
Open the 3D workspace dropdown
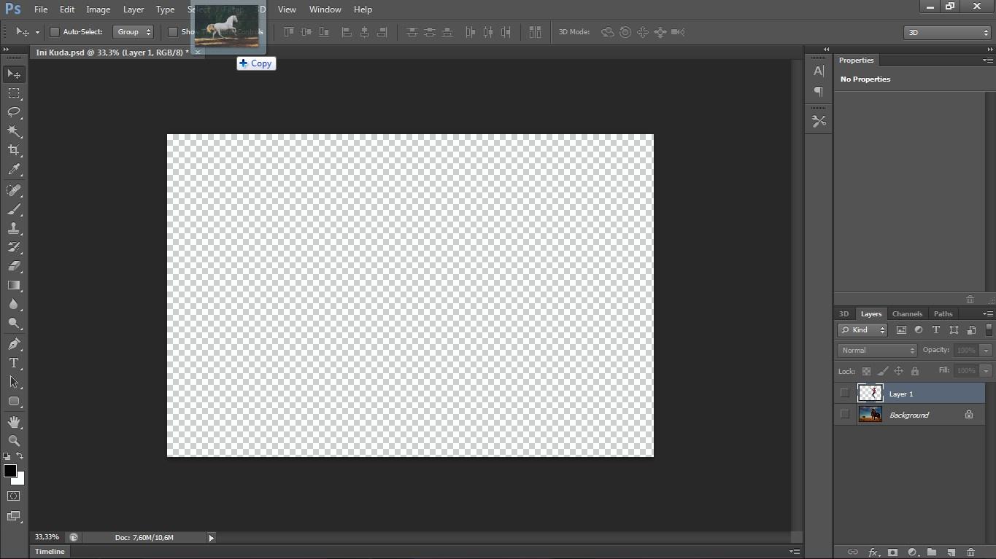coord(947,33)
